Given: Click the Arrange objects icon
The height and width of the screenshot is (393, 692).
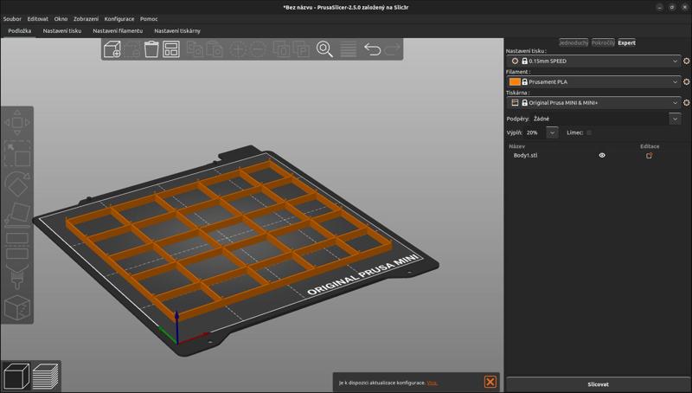Looking at the screenshot, I should click(171, 49).
